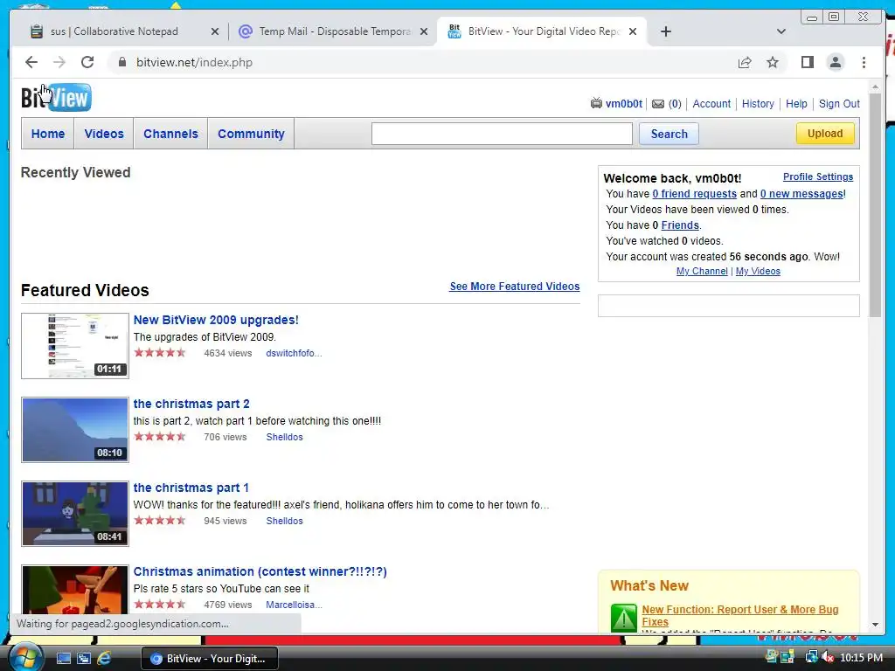Open uploader Marcelloisa... link
895x671 pixels.
(294, 605)
